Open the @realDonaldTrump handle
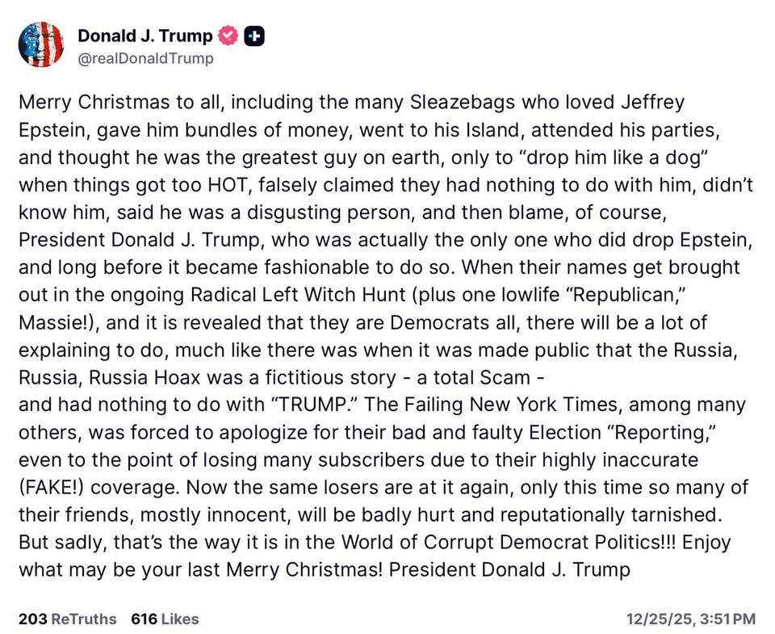Viewport: 775px width, 634px height. click(145, 58)
